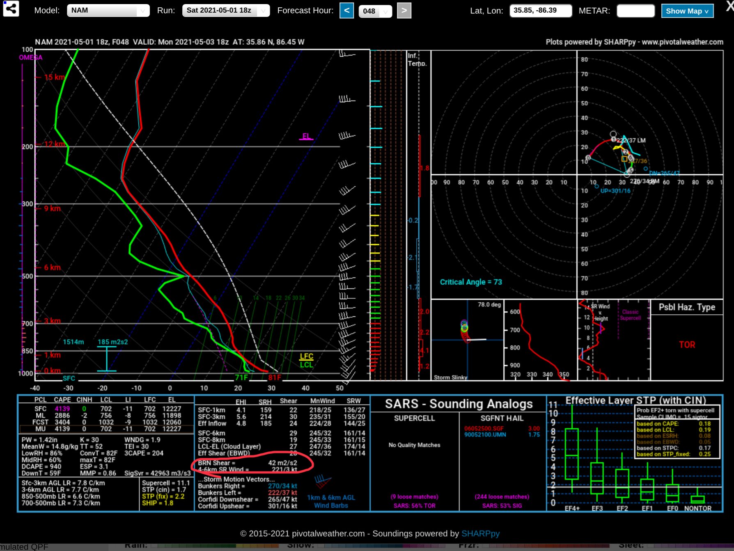This screenshot has width=734, height=551.
Task: Click the Corfidi Downshear 265/47 kt value
Action: [x=282, y=499]
